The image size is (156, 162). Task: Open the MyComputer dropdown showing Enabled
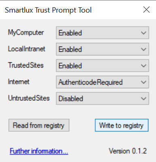[103, 33]
